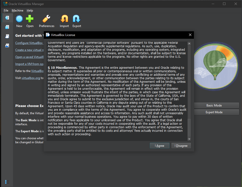Choose Expert Mode button
Viewport: 242px width, 187px height.
(x=216, y=112)
